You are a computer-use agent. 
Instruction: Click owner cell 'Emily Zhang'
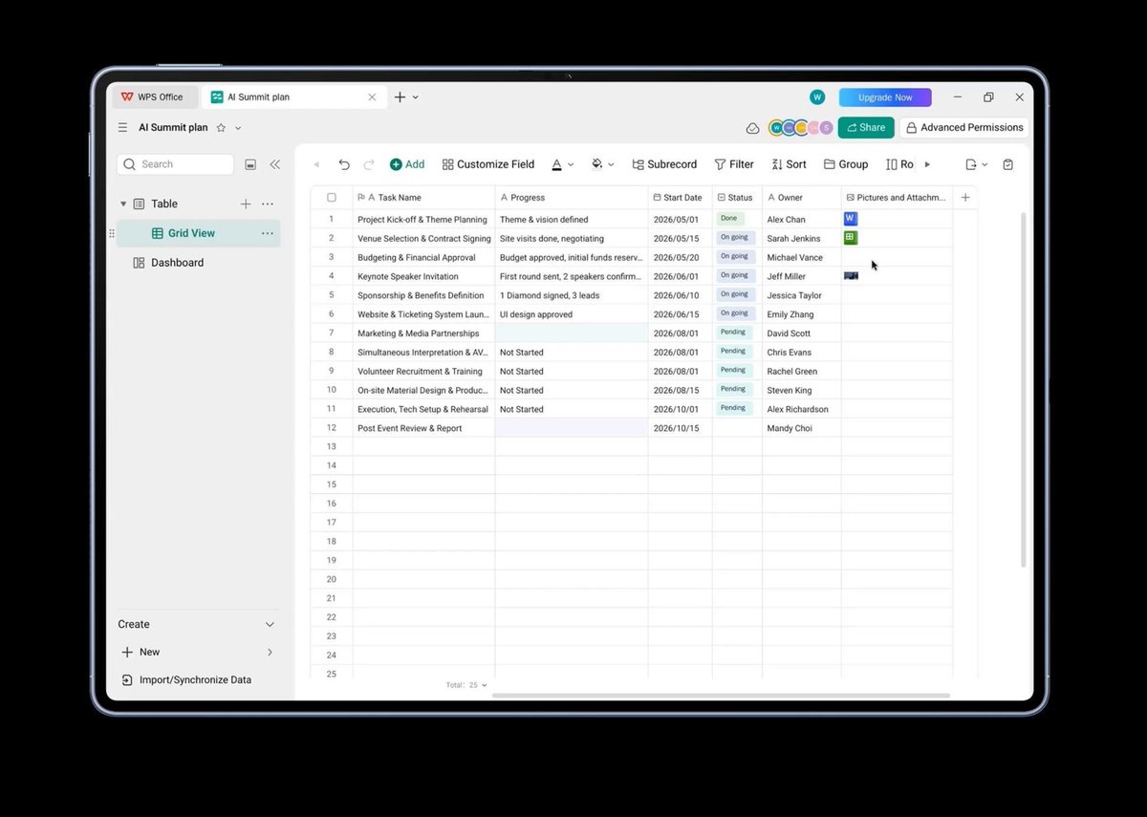tap(802, 313)
